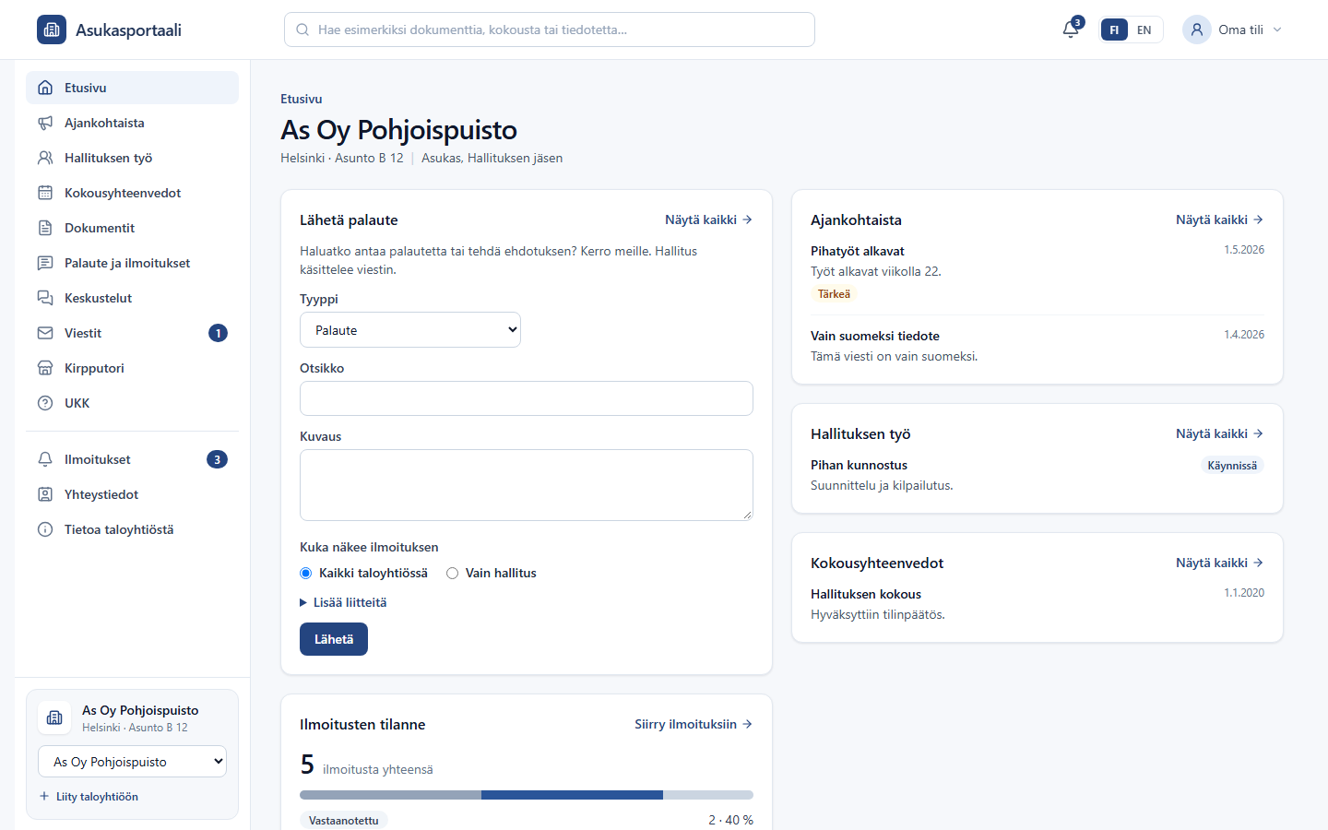This screenshot has width=1328, height=830.
Task: Click the arrow icon next to Siirry ilmoituksiin
Action: pyautogui.click(x=747, y=724)
